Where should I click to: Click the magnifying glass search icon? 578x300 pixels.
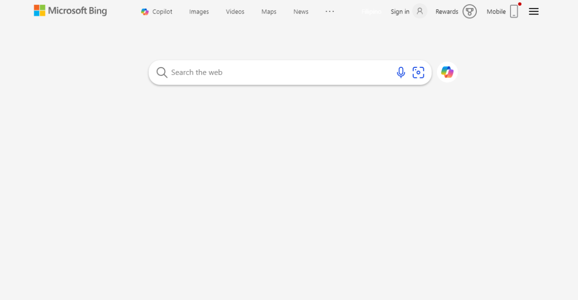click(x=162, y=73)
